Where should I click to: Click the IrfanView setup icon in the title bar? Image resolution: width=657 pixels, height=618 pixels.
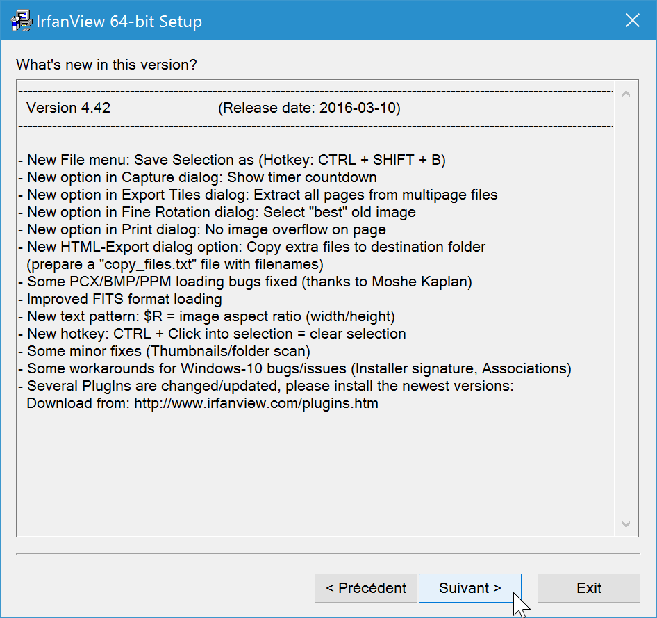tap(22, 21)
